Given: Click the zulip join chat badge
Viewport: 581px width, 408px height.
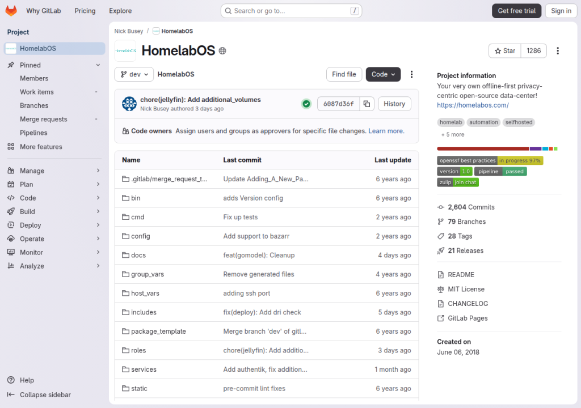Looking at the screenshot, I should click(x=458, y=182).
